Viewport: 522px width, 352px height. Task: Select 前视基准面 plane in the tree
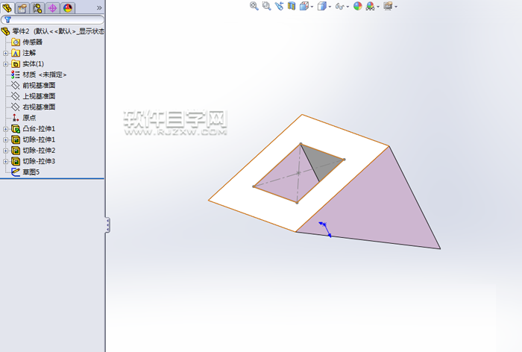(38, 85)
